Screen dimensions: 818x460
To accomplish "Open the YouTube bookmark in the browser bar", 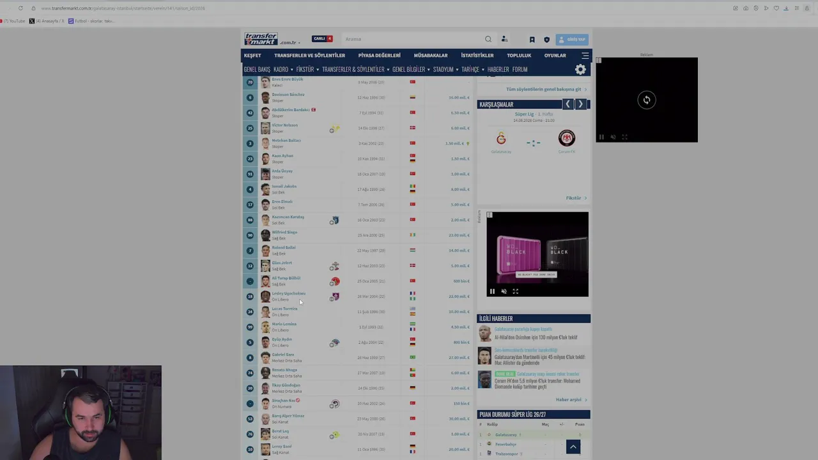I will 14,21.
